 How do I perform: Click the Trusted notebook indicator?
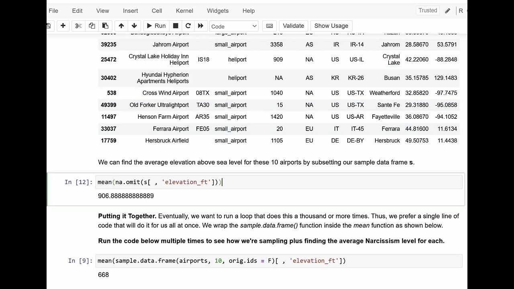428,10
